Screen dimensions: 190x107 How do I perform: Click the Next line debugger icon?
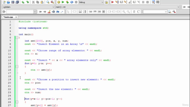[x=121, y=2]
